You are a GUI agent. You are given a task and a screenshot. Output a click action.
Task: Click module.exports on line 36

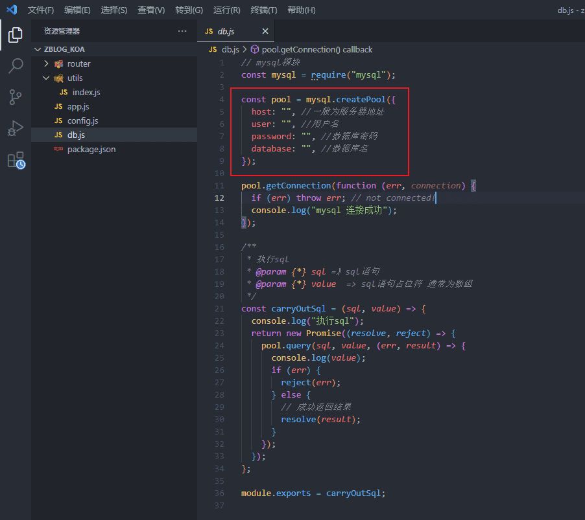[x=276, y=493]
